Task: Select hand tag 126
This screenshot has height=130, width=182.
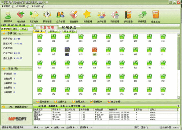Action: click(95, 64)
